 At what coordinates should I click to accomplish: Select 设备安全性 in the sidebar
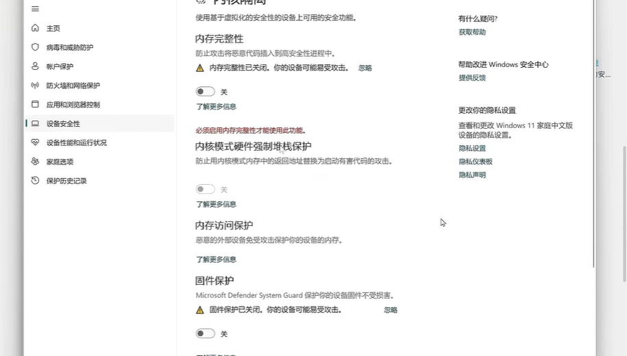(x=63, y=124)
